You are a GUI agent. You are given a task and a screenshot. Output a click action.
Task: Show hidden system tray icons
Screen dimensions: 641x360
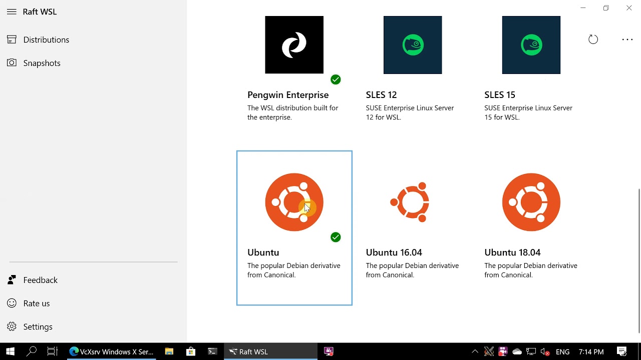point(475,352)
